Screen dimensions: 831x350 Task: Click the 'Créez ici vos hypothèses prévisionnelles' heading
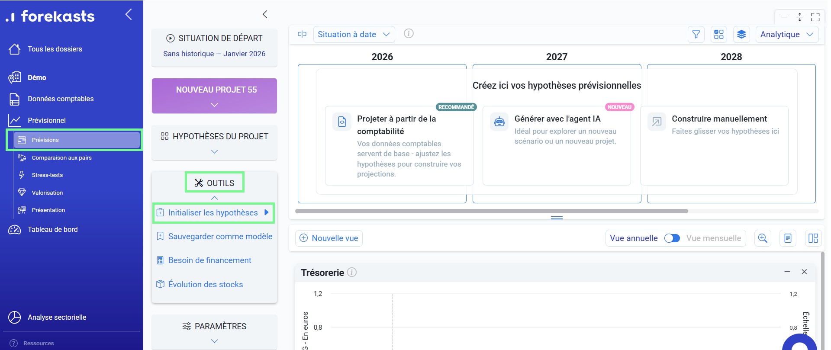[x=557, y=86]
